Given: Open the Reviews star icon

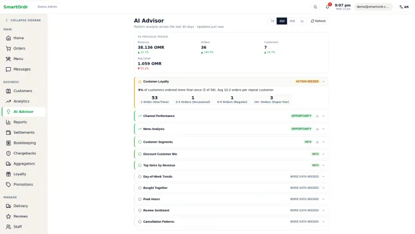Looking at the screenshot, I should click(x=8, y=216).
